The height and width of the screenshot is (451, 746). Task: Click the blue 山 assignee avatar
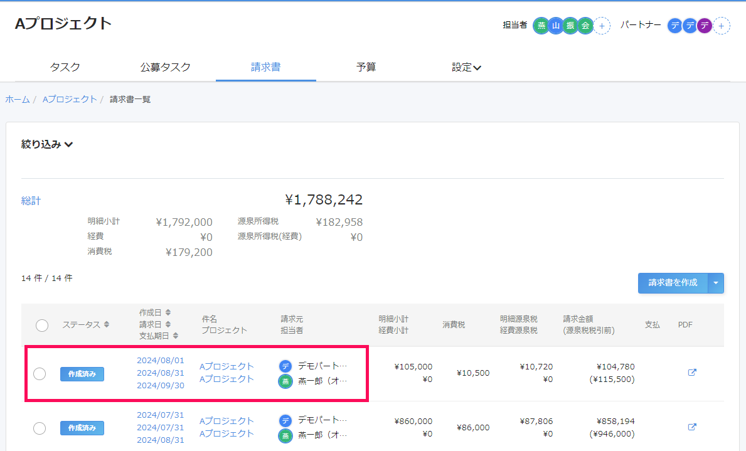(x=555, y=26)
